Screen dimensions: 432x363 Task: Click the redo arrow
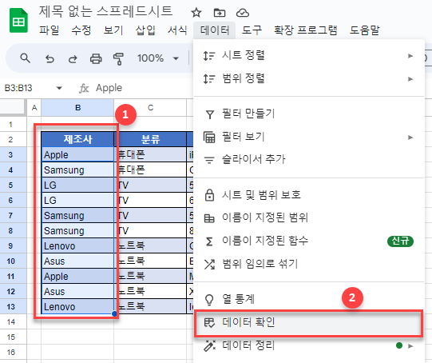pos(73,58)
